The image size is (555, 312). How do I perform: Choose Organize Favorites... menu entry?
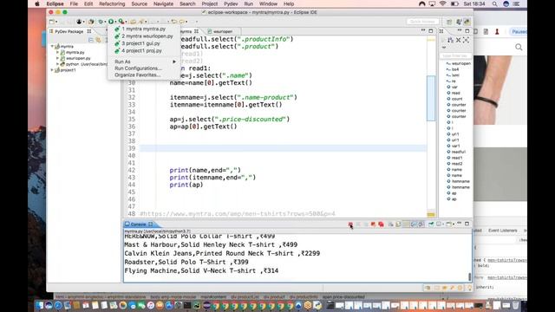[x=137, y=75]
